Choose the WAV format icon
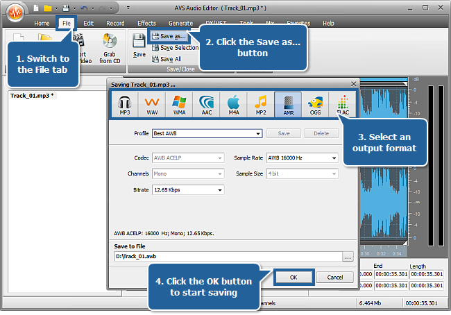 (152, 105)
